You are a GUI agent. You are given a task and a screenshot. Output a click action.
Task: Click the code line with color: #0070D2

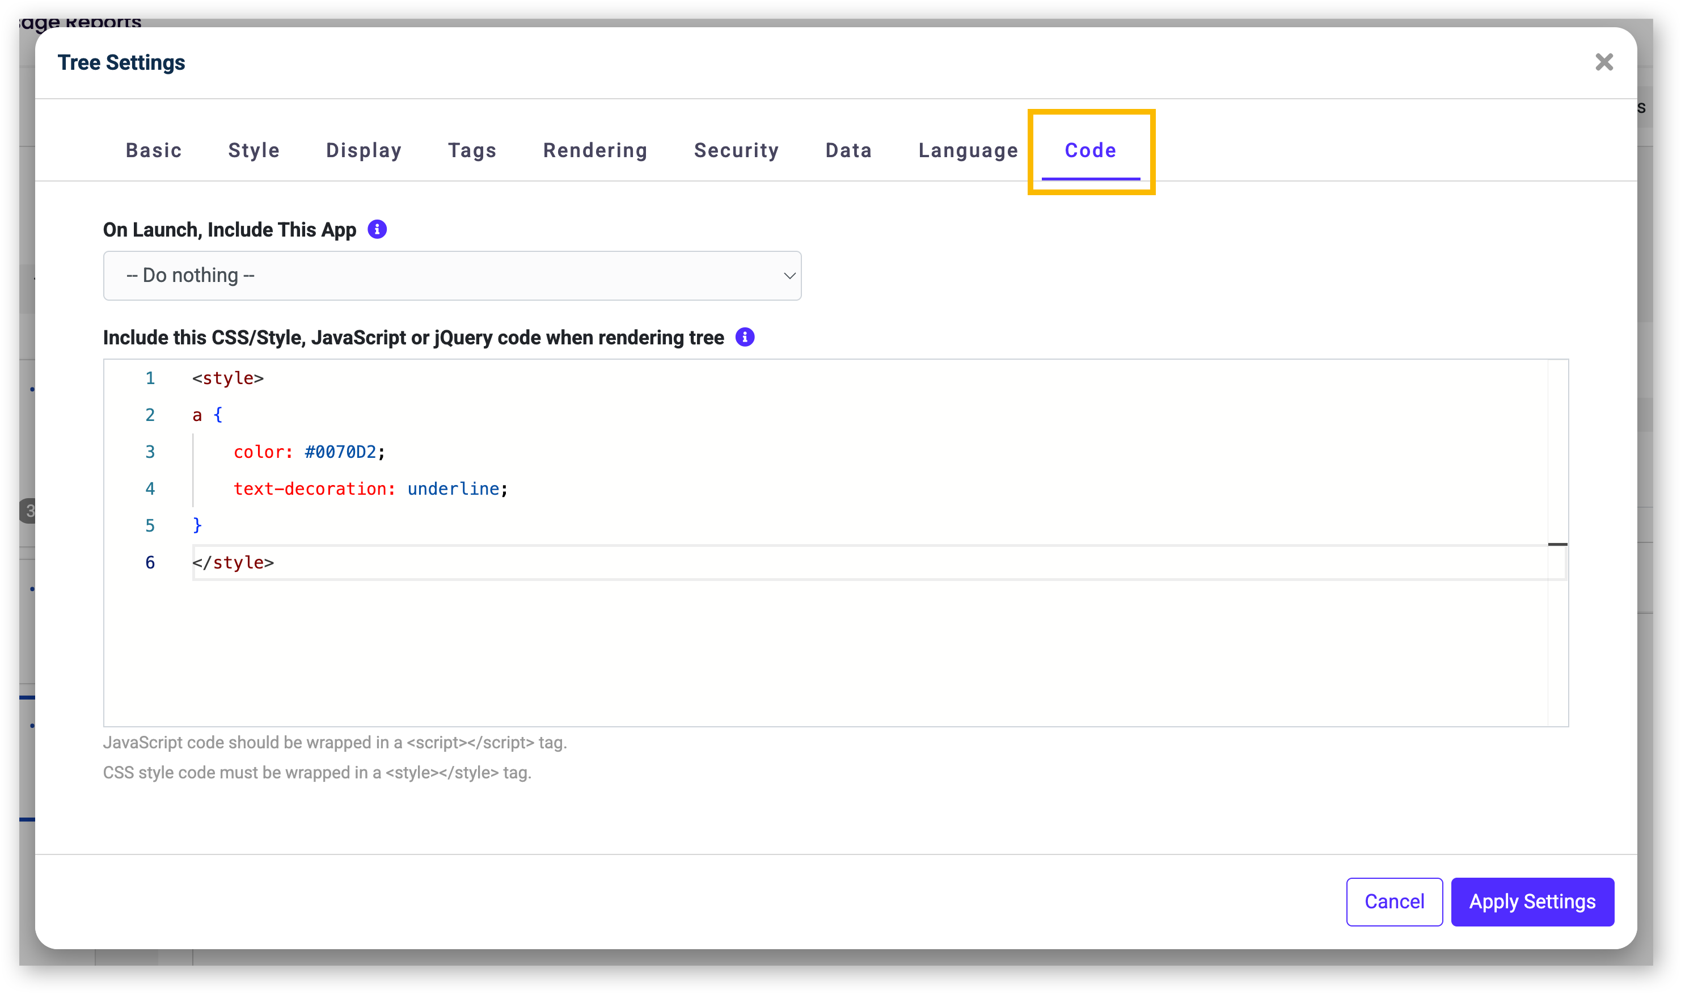pyautogui.click(x=309, y=452)
